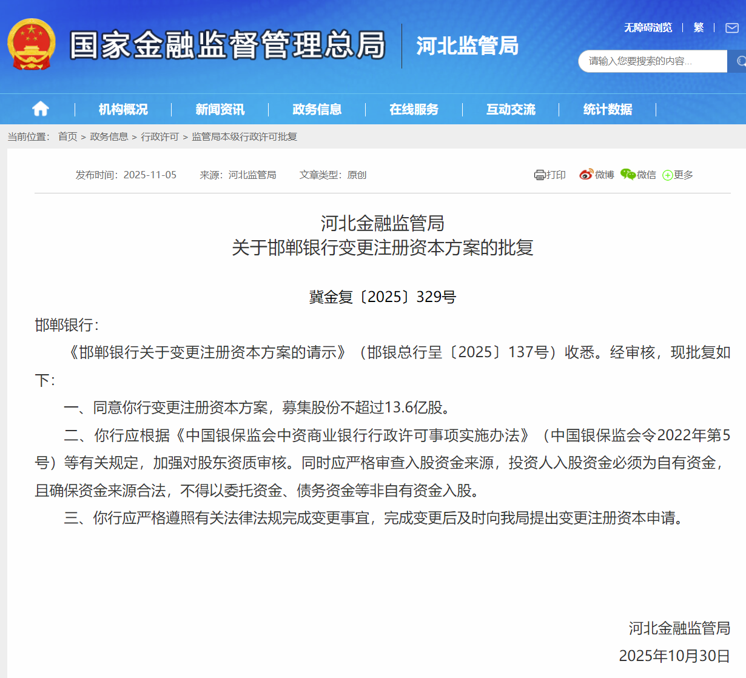Open the 机构概况 menu
746x678 pixels.
123,109
